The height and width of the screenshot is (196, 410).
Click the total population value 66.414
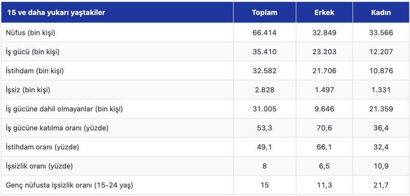(264, 33)
